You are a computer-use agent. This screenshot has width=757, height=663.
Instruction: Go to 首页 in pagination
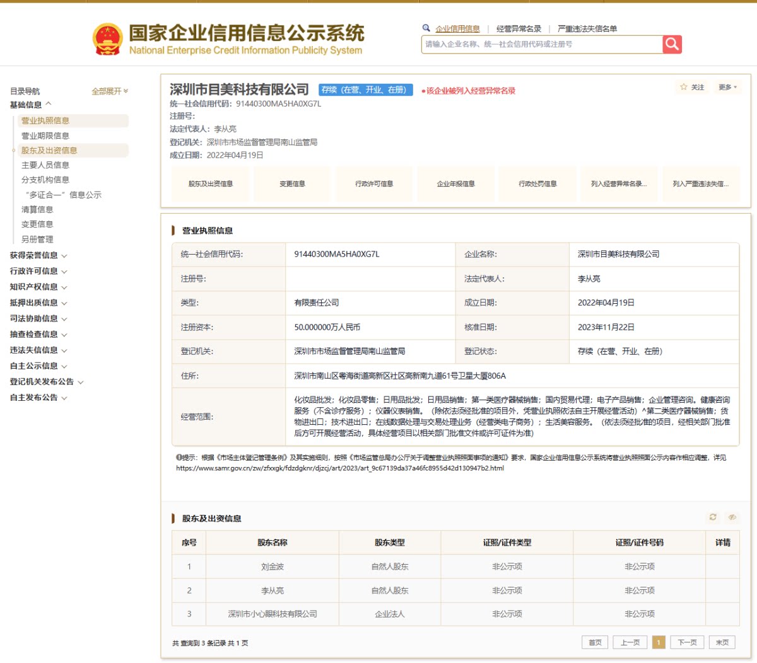595,642
